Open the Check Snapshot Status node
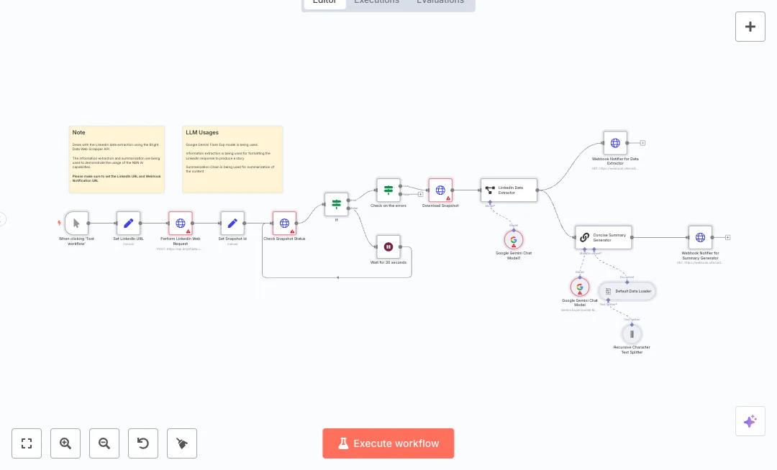777x470 pixels. [x=284, y=223]
